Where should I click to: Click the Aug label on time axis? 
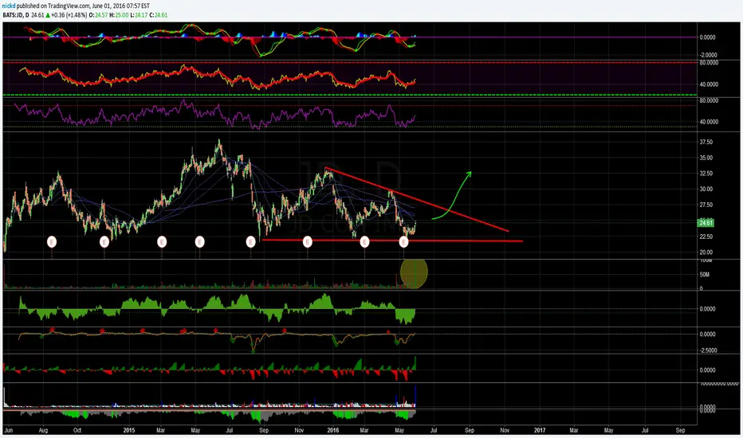pyautogui.click(x=43, y=430)
